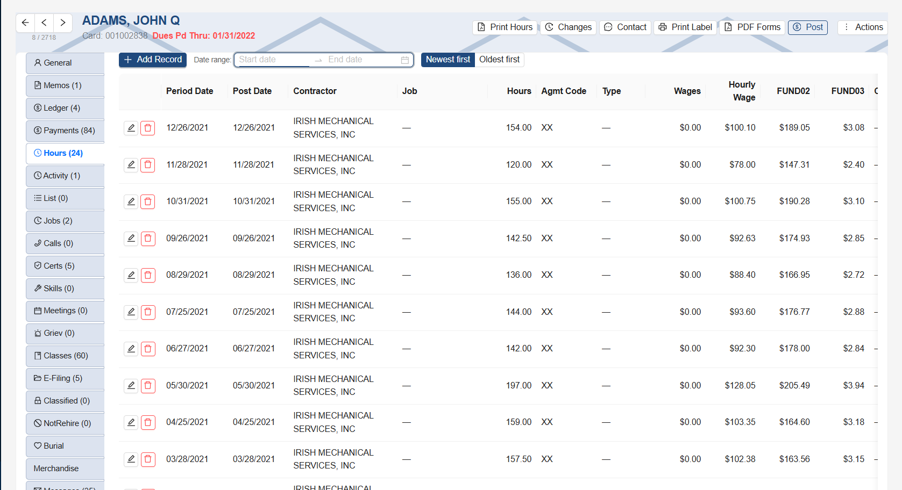Image resolution: width=902 pixels, height=490 pixels.
Task: Sort records by Oldest first
Action: click(499, 60)
